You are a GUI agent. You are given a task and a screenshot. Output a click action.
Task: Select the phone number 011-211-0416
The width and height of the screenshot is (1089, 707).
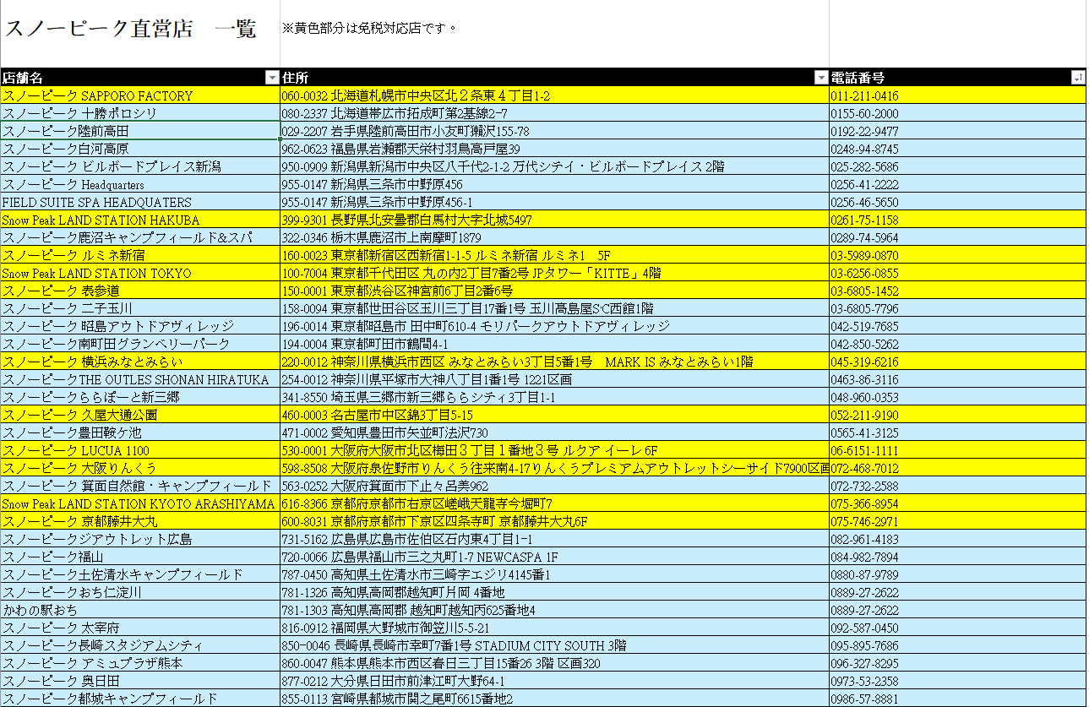point(958,96)
